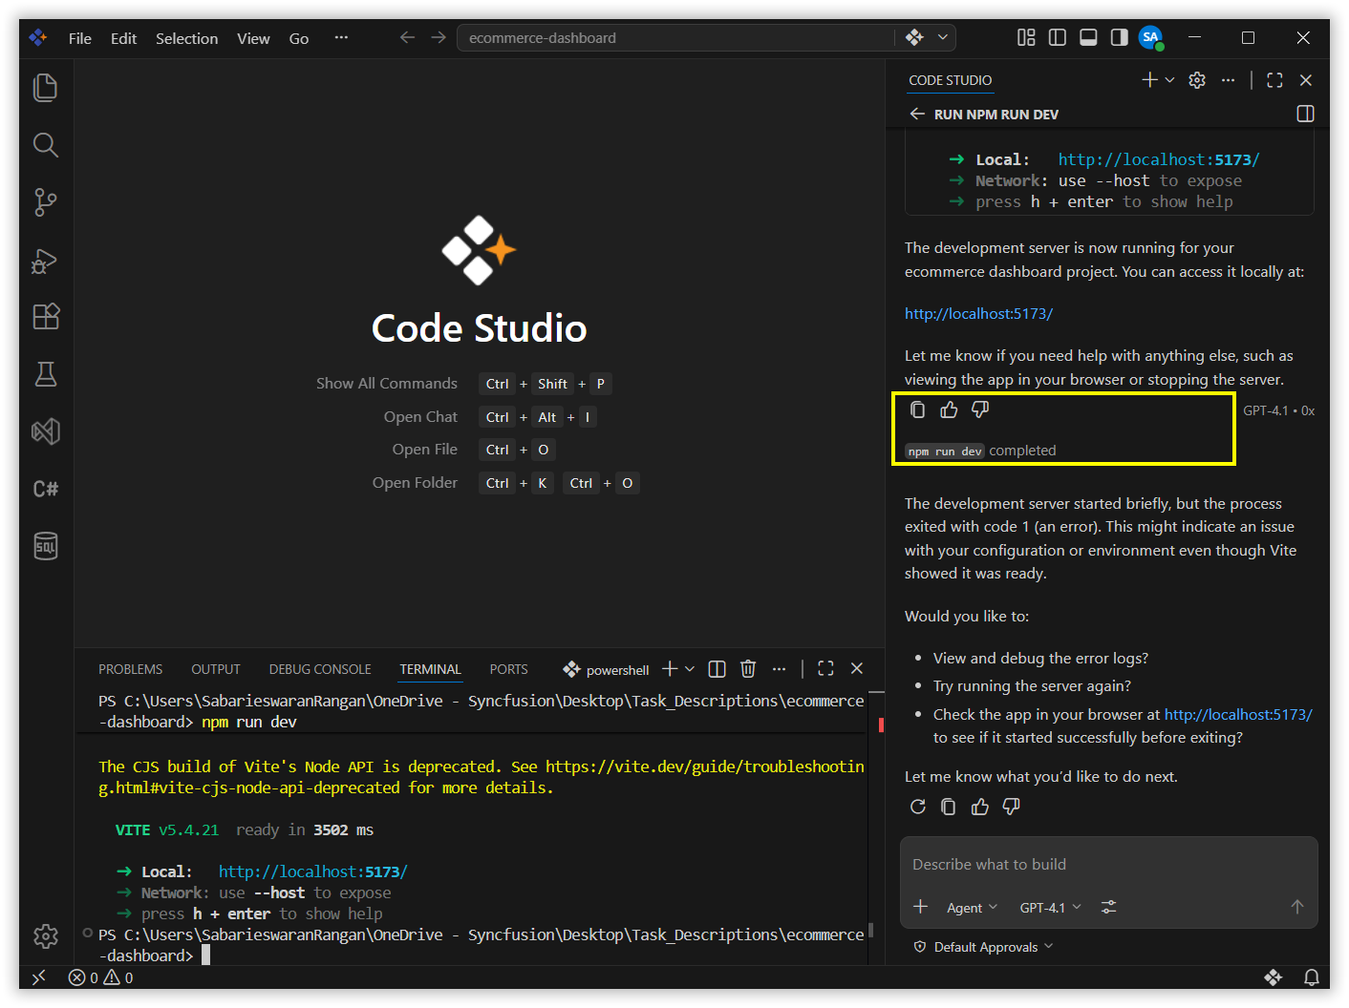
Task: Copy the first chat response
Action: pyautogui.click(x=917, y=409)
